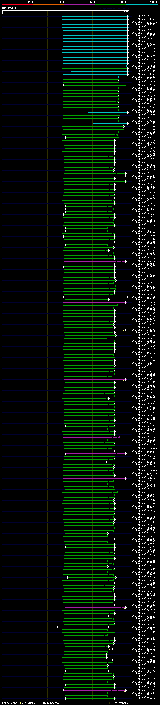Select the UniRef100_C0PRG9 label
160x705 pixels.
143,55
